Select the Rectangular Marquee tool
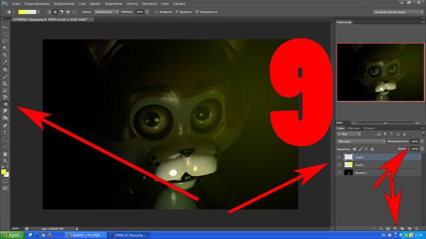The width and height of the screenshot is (426, 239). click(x=5, y=35)
